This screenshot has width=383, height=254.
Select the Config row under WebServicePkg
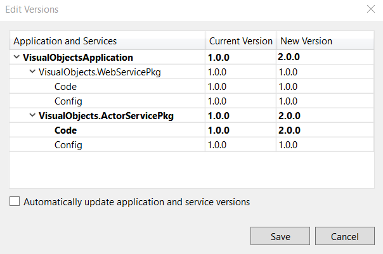(68, 101)
